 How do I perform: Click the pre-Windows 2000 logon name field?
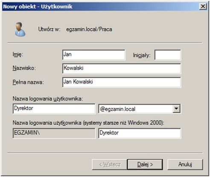(x=140, y=133)
